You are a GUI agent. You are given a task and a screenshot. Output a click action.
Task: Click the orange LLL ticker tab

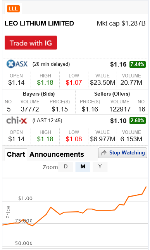pyautogui.click(x=13, y=9)
